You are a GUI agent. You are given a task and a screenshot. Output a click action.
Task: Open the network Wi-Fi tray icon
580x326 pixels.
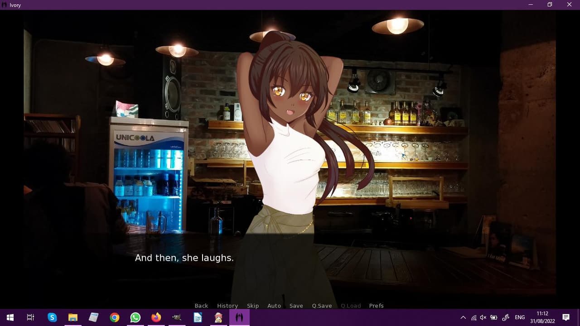(474, 317)
